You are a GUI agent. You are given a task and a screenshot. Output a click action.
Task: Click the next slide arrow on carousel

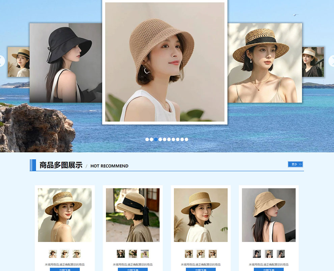point(331,61)
